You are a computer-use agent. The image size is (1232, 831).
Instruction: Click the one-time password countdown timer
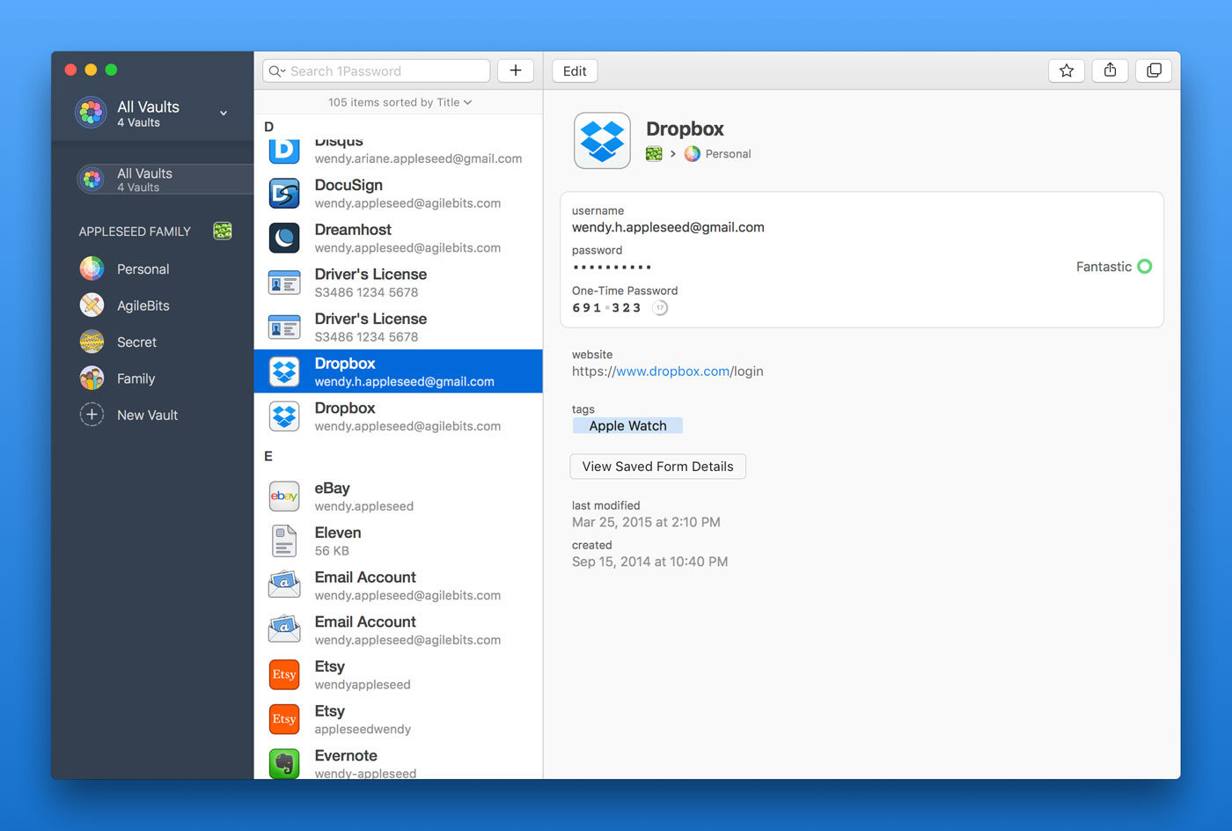660,307
